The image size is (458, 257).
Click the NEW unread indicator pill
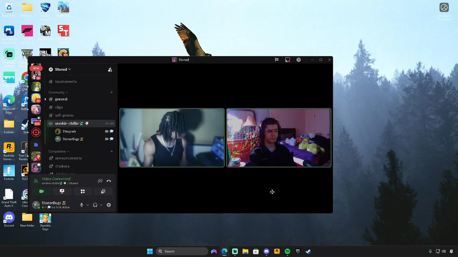tap(36, 68)
